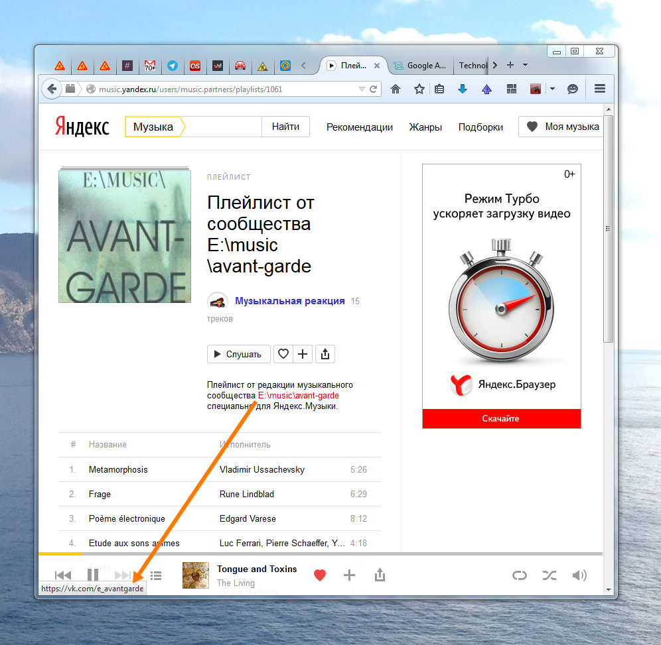Click the playlist cover image
Screen dimensions: 661x645
[x=124, y=236]
